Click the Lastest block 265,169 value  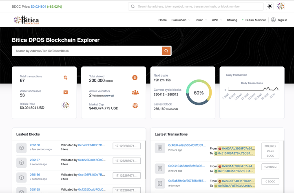point(159,109)
